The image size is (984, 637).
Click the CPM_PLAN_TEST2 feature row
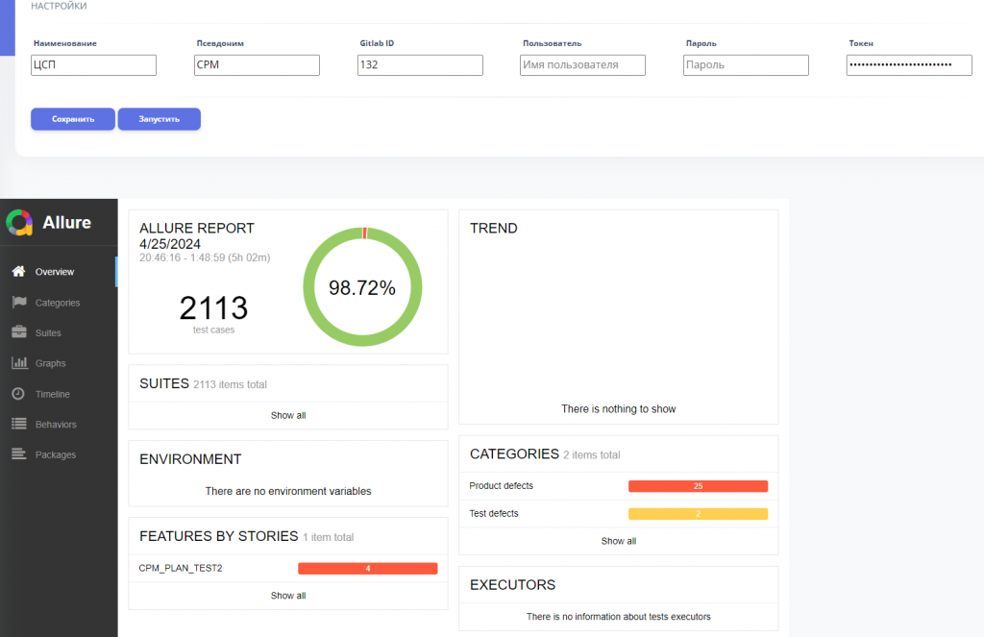pyautogui.click(x=288, y=568)
